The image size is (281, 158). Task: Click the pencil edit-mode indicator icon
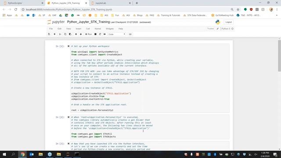coord(218,29)
